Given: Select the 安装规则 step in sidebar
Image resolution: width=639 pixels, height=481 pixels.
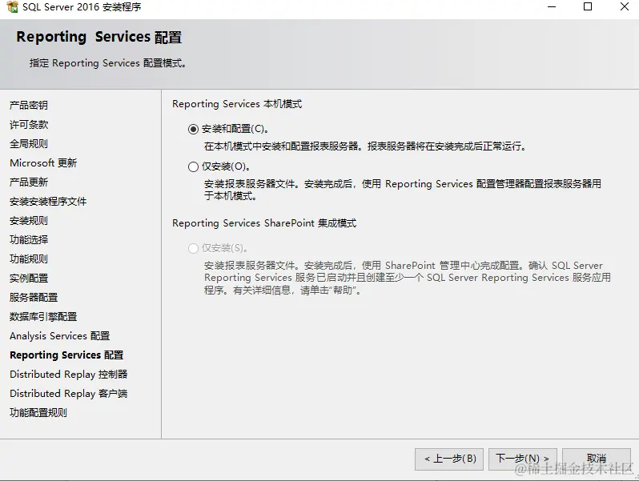Looking at the screenshot, I should coord(29,220).
